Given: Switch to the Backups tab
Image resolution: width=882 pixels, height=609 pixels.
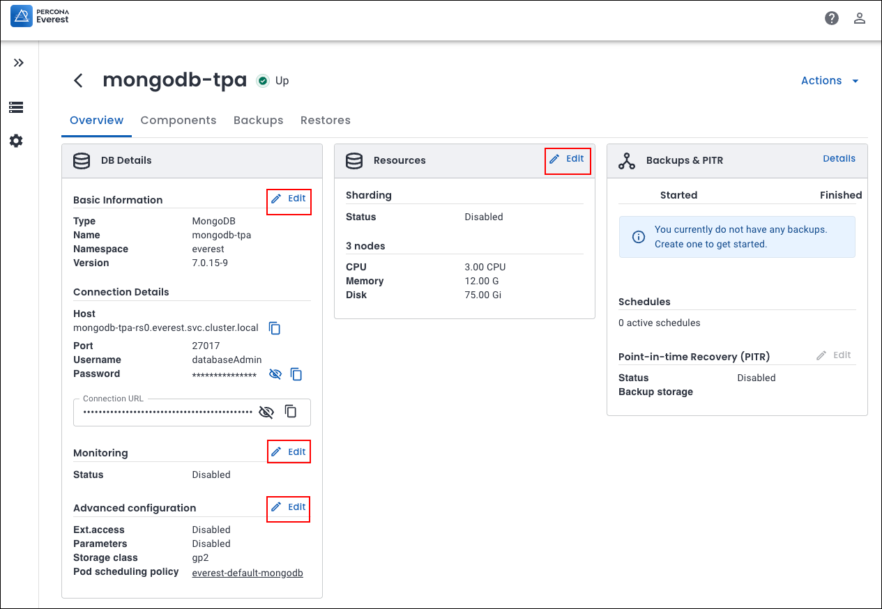Looking at the screenshot, I should pos(258,121).
